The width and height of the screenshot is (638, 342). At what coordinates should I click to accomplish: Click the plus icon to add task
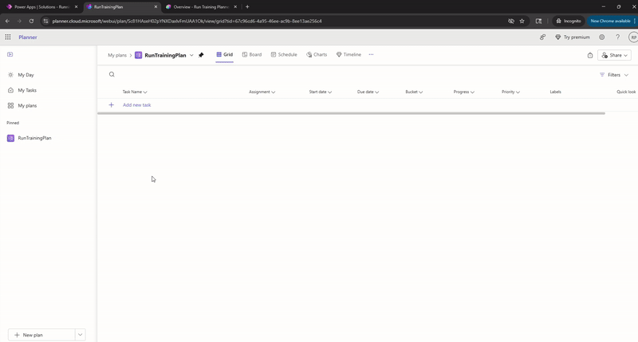click(x=111, y=105)
